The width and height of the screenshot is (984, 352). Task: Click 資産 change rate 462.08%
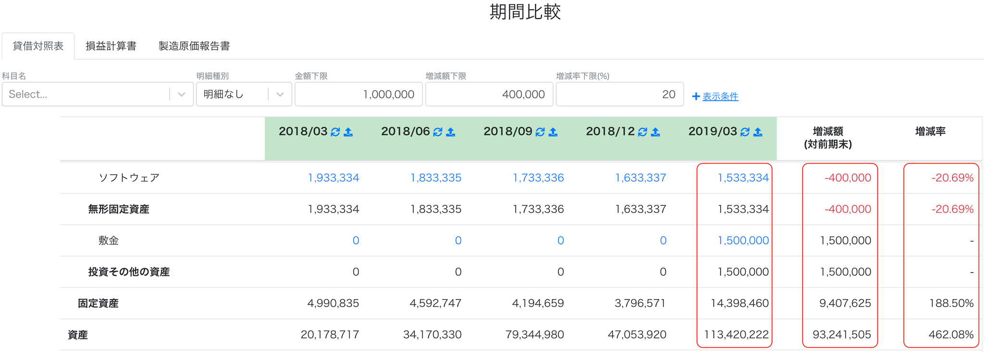tap(951, 335)
